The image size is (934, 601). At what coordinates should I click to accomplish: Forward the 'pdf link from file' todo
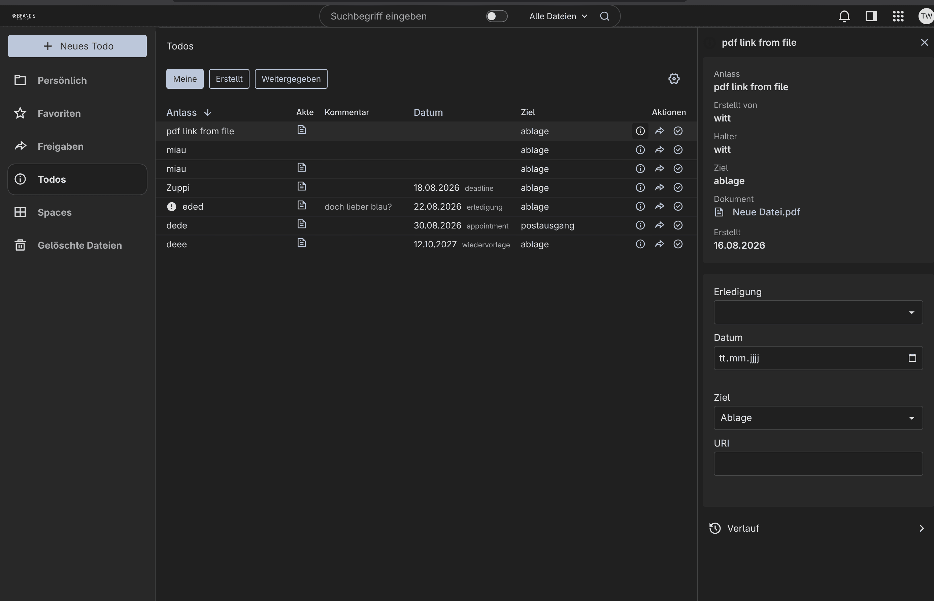(x=660, y=131)
